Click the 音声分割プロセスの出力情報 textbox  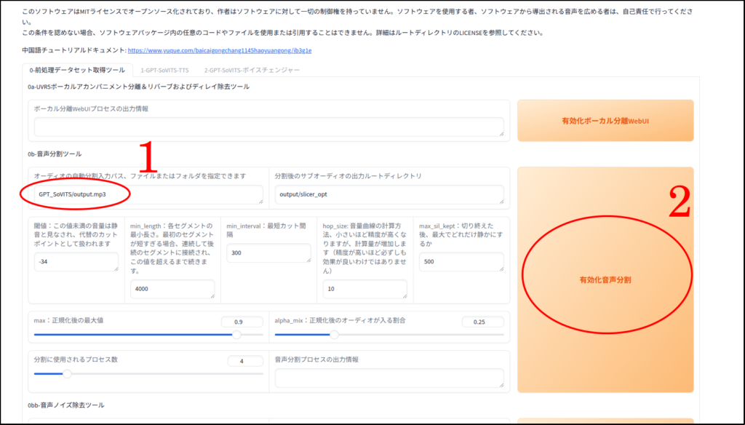(389, 378)
